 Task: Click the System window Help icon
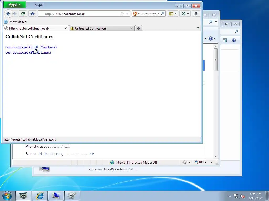[234, 40]
